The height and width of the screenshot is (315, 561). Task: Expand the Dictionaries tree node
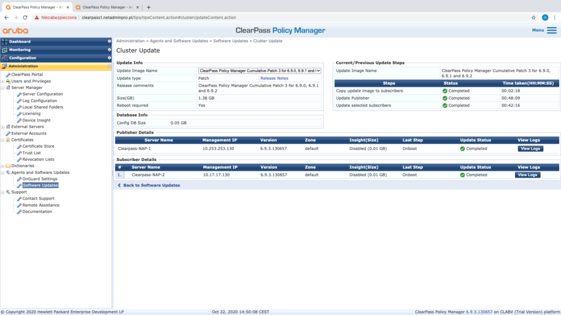[3, 166]
